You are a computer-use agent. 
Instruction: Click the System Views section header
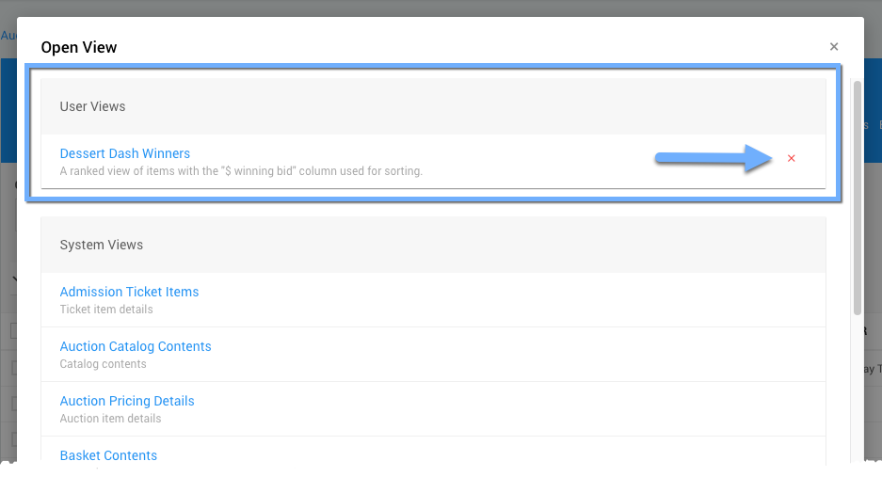click(102, 245)
